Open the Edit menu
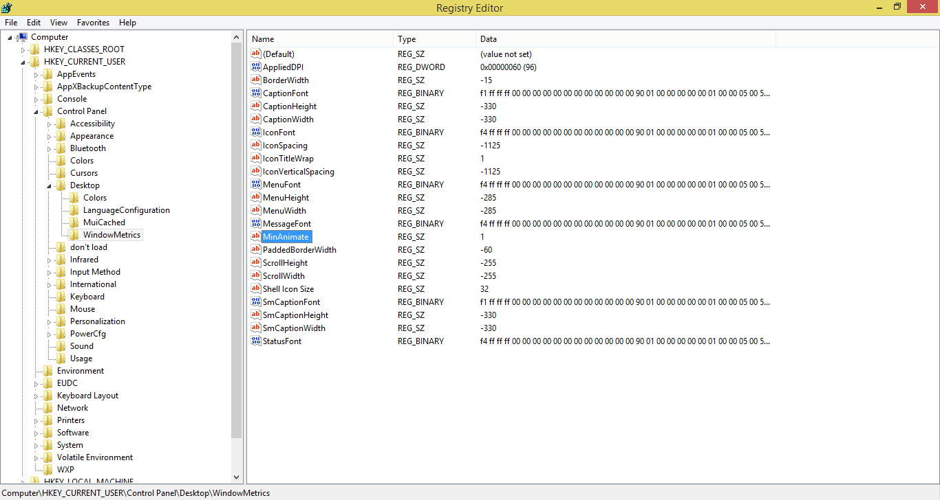 [x=34, y=23]
